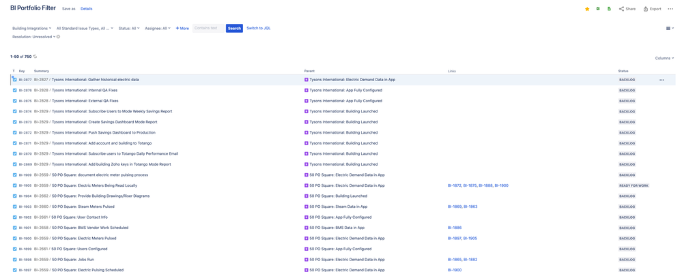
Task: Expand the Building Integrations project filter
Action: click(32, 28)
